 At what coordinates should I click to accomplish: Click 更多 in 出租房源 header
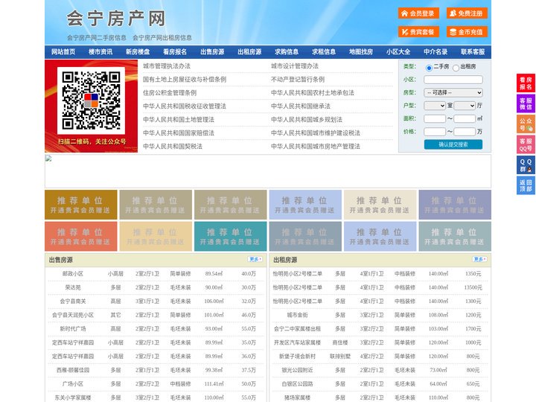coord(479,260)
